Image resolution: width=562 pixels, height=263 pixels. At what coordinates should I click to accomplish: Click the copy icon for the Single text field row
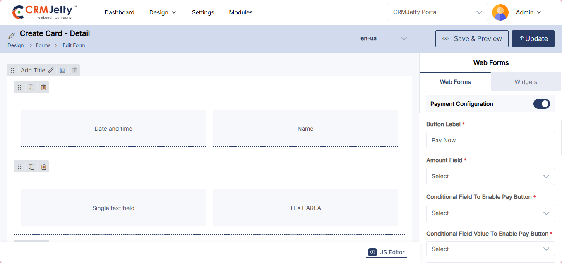pyautogui.click(x=31, y=167)
